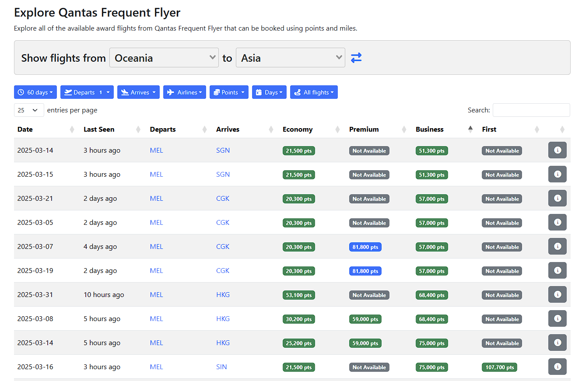This screenshot has height=381, width=575.
Task: Click 30,200 pts Economy badge
Action: 299,319
